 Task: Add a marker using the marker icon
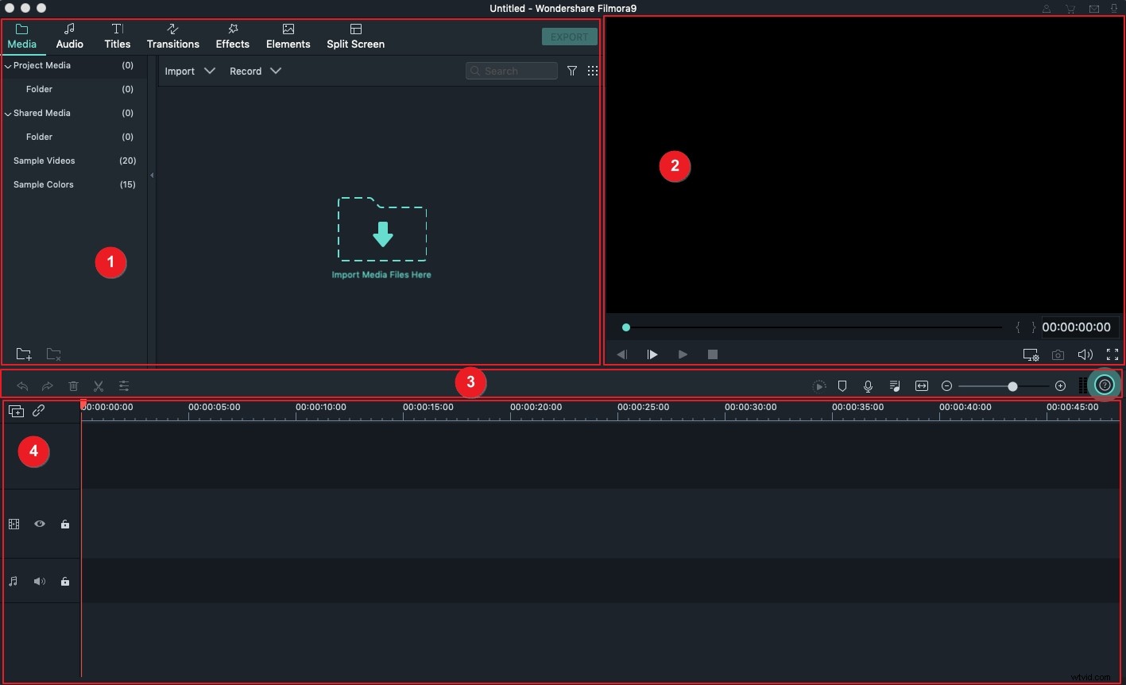tap(842, 386)
